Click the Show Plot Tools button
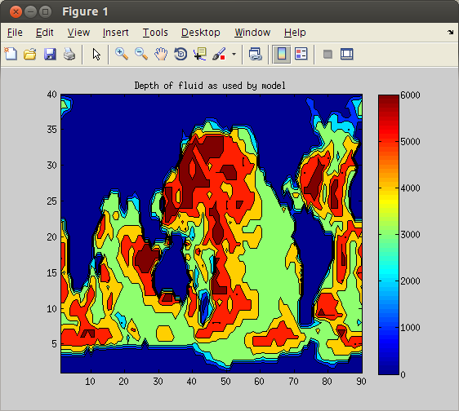 (x=347, y=54)
